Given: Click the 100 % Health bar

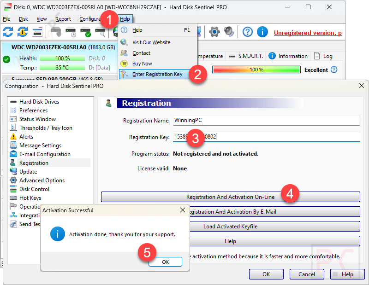Looking at the screenshot, I should tap(62, 58).
